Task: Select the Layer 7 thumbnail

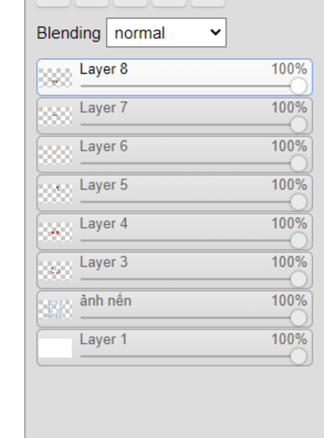Action: click(55, 116)
